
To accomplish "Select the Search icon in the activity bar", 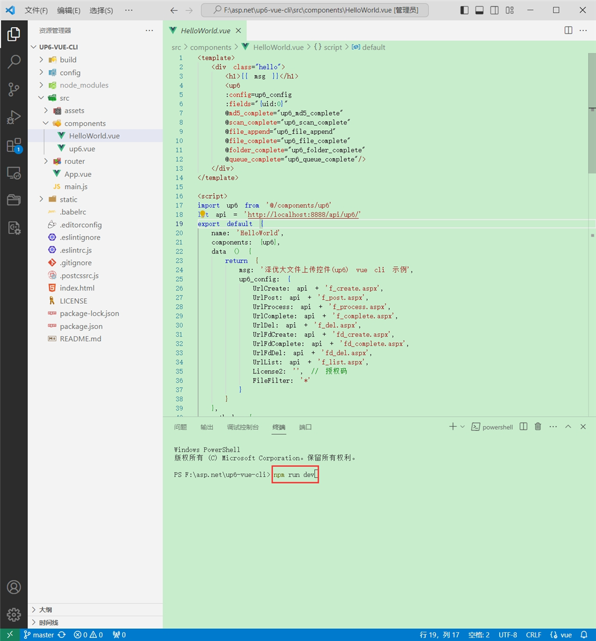I will pyautogui.click(x=14, y=62).
